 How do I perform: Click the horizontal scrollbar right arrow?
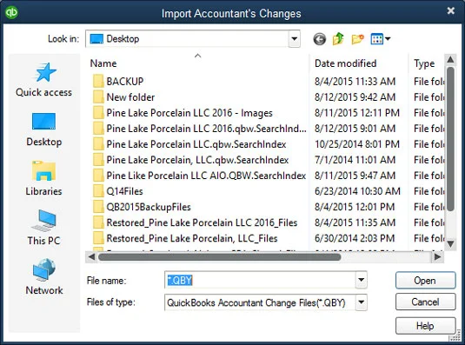coord(438,257)
